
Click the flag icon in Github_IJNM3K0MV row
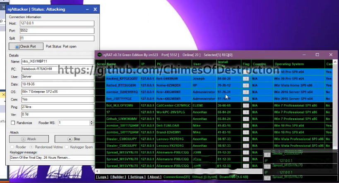point(246,119)
